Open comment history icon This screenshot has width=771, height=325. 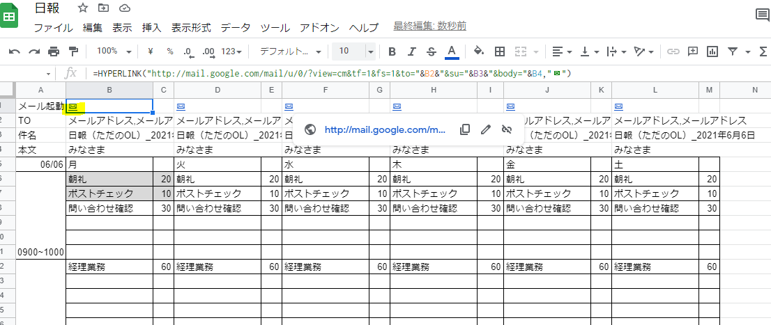click(x=762, y=16)
